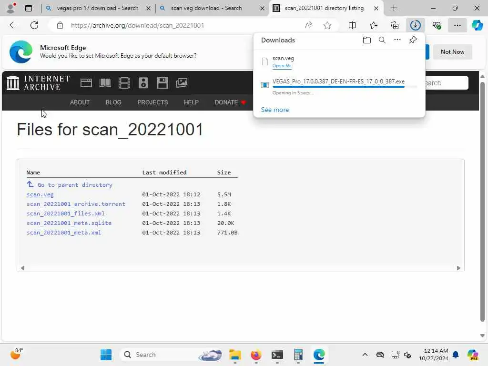Click Go to parent directory link
This screenshot has height=366, width=488.
(x=75, y=185)
